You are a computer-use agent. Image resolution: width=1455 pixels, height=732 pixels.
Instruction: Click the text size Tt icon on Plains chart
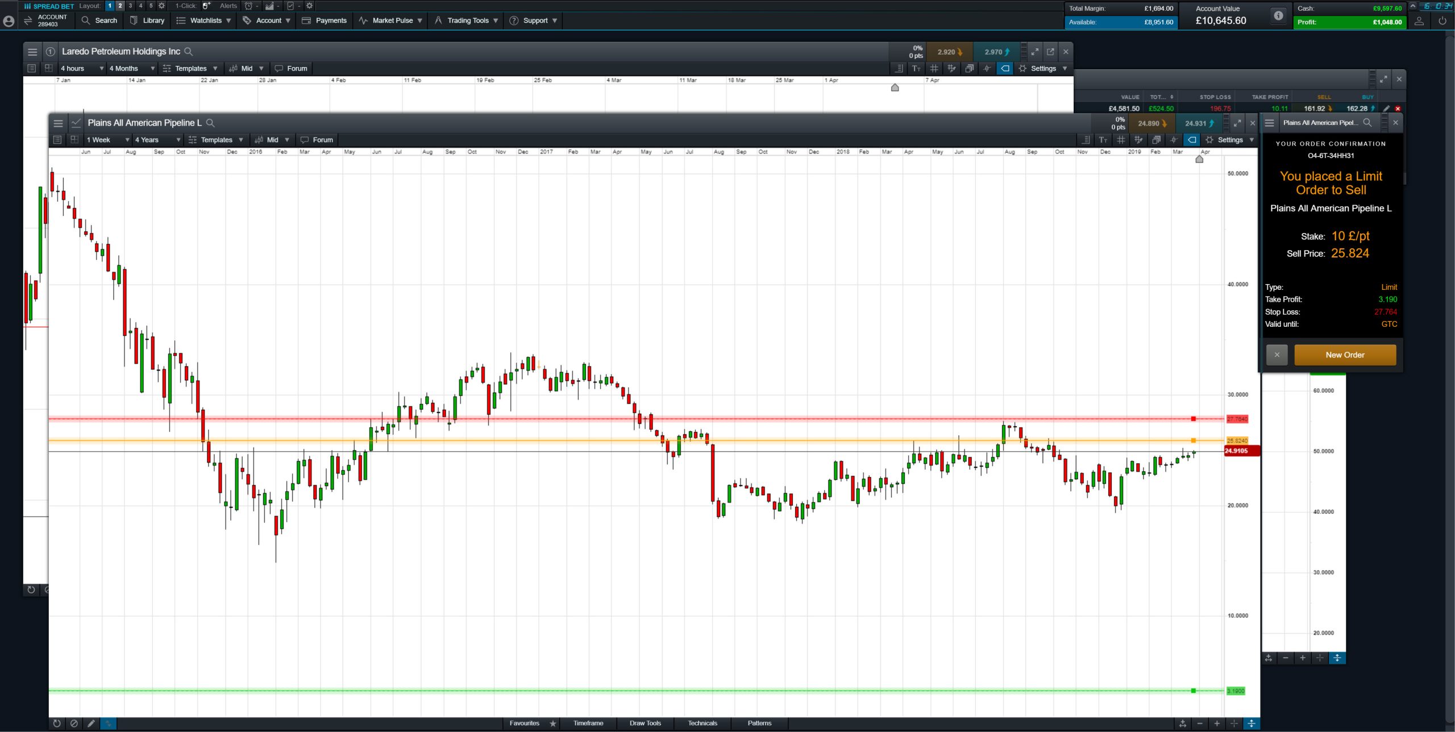coord(1103,140)
